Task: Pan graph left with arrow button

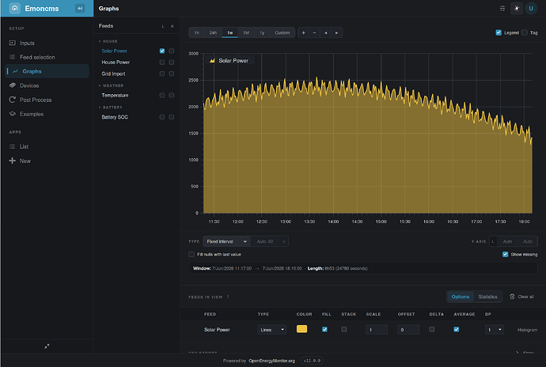Action: click(x=325, y=32)
